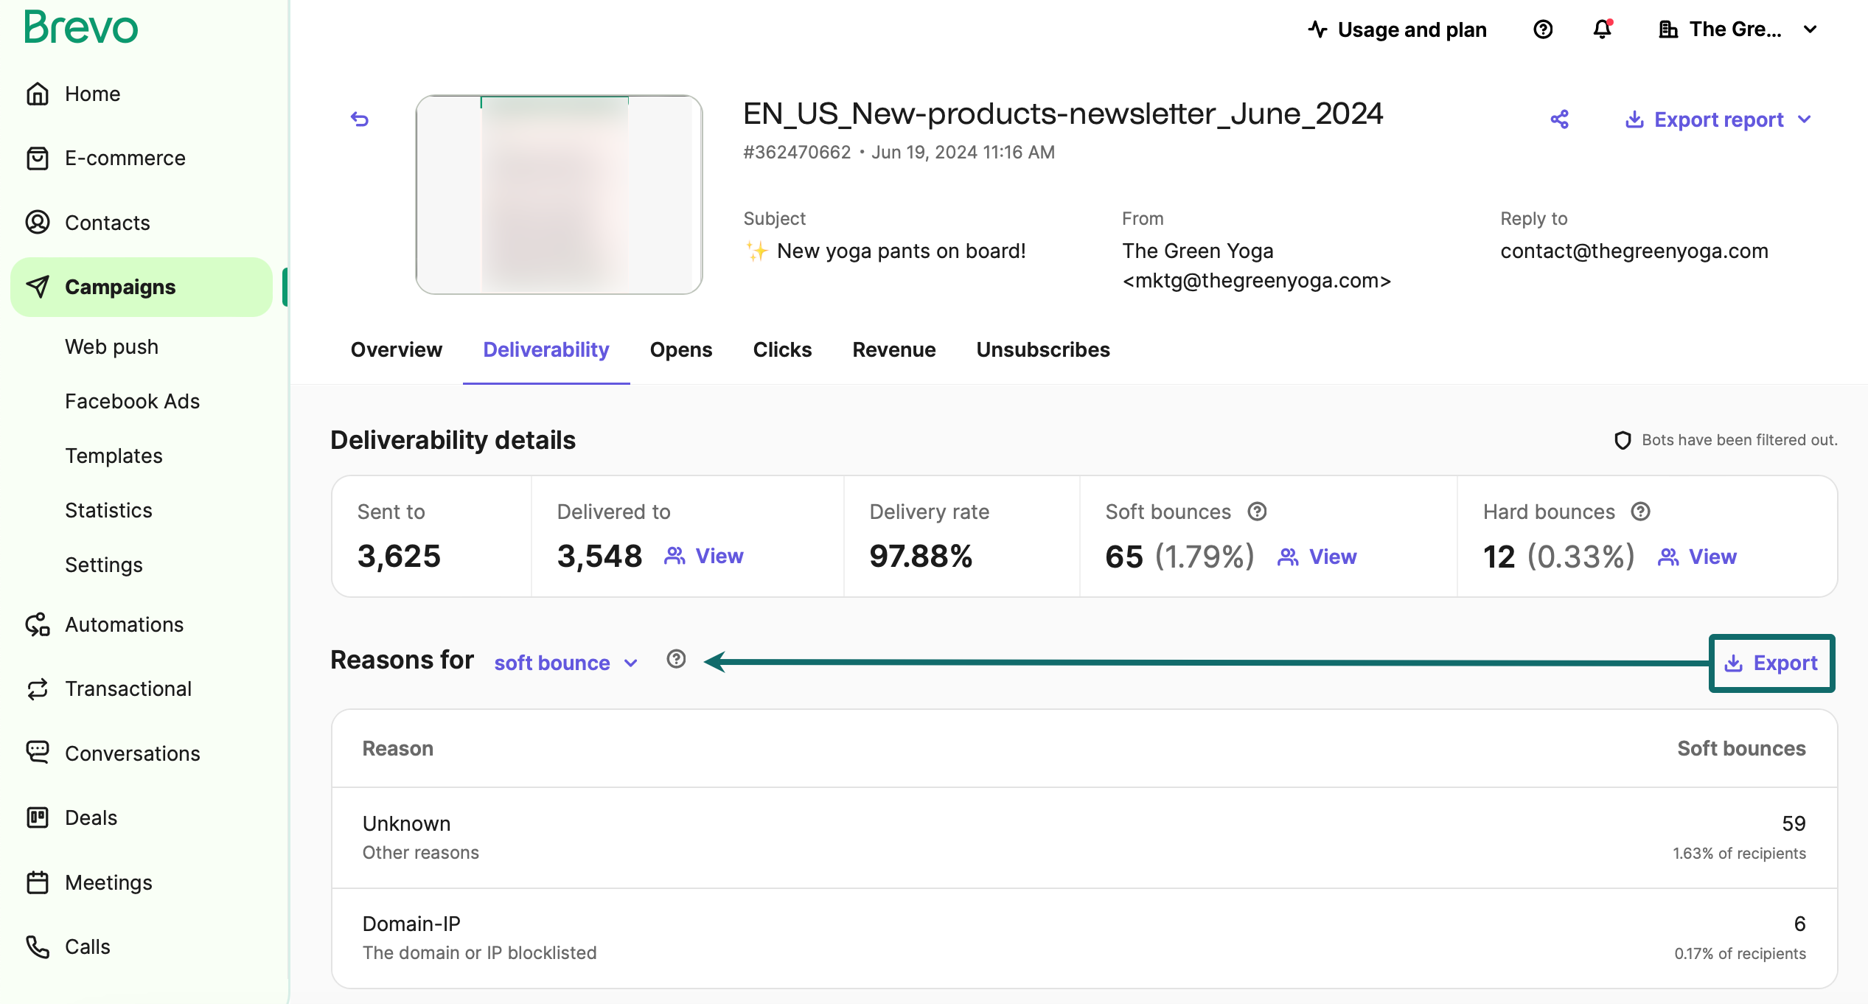Click the Hard bounces info icon
Image resolution: width=1868 pixels, height=1004 pixels.
click(x=1640, y=512)
